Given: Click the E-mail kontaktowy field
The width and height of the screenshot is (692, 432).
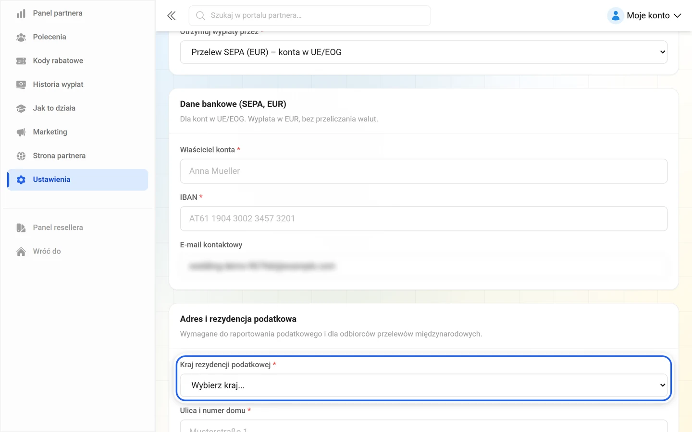Looking at the screenshot, I should [x=423, y=266].
